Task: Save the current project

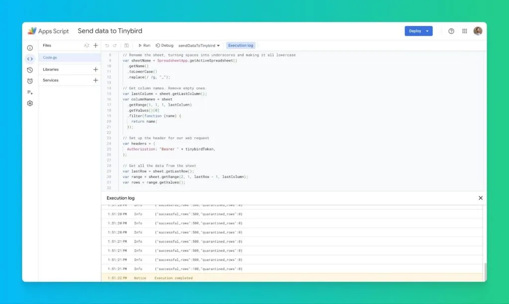Action: coord(127,45)
